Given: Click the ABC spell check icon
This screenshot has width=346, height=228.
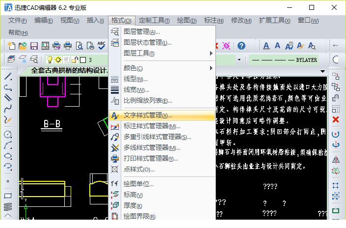Looking at the screenshot, I should pyautogui.click(x=102, y=46).
